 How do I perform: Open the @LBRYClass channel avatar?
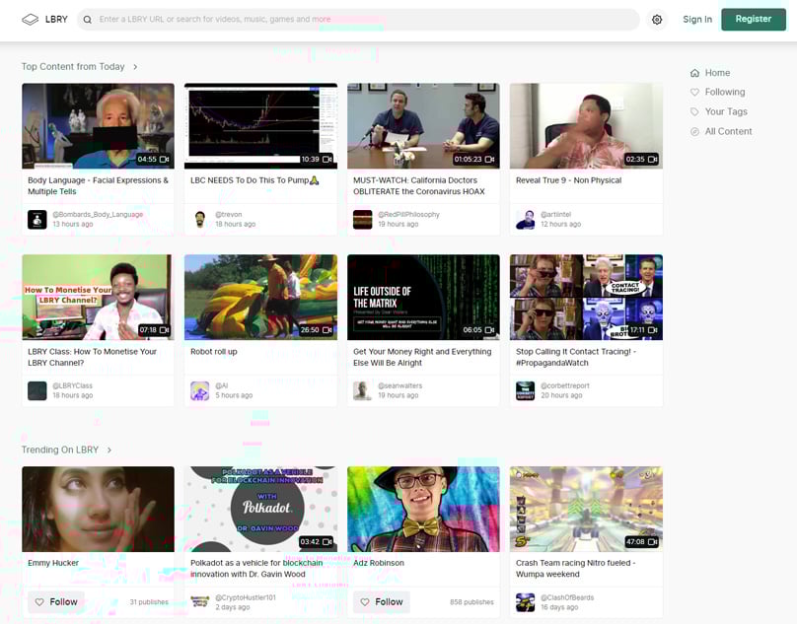tap(37, 390)
